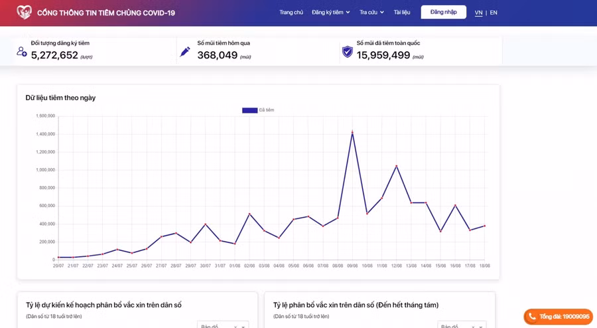Toggle the 'Đã tiêm' legend series

(258, 110)
